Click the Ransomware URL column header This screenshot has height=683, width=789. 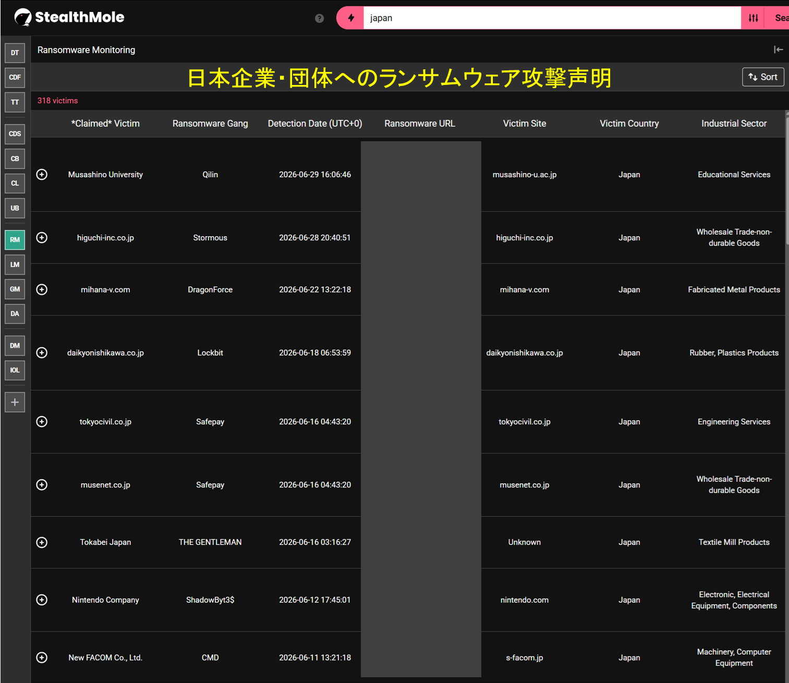(x=420, y=124)
